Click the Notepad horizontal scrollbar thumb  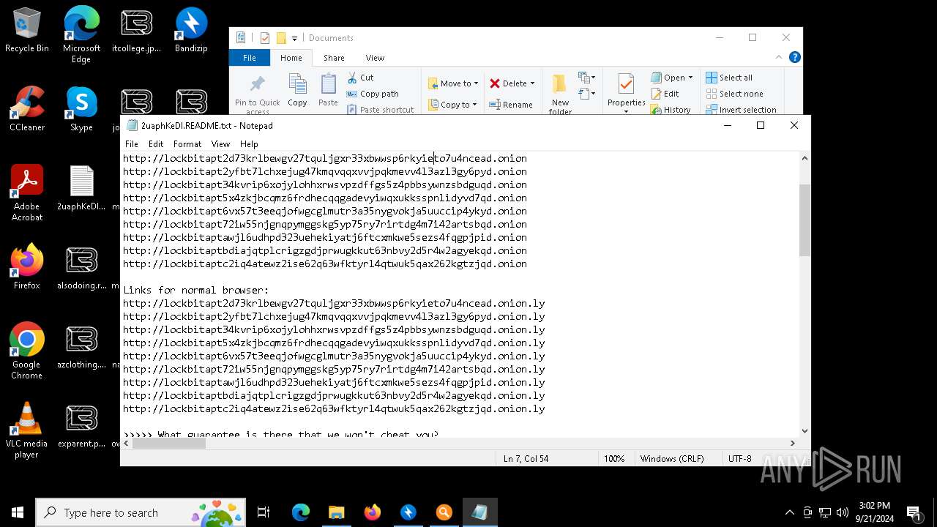(x=168, y=443)
